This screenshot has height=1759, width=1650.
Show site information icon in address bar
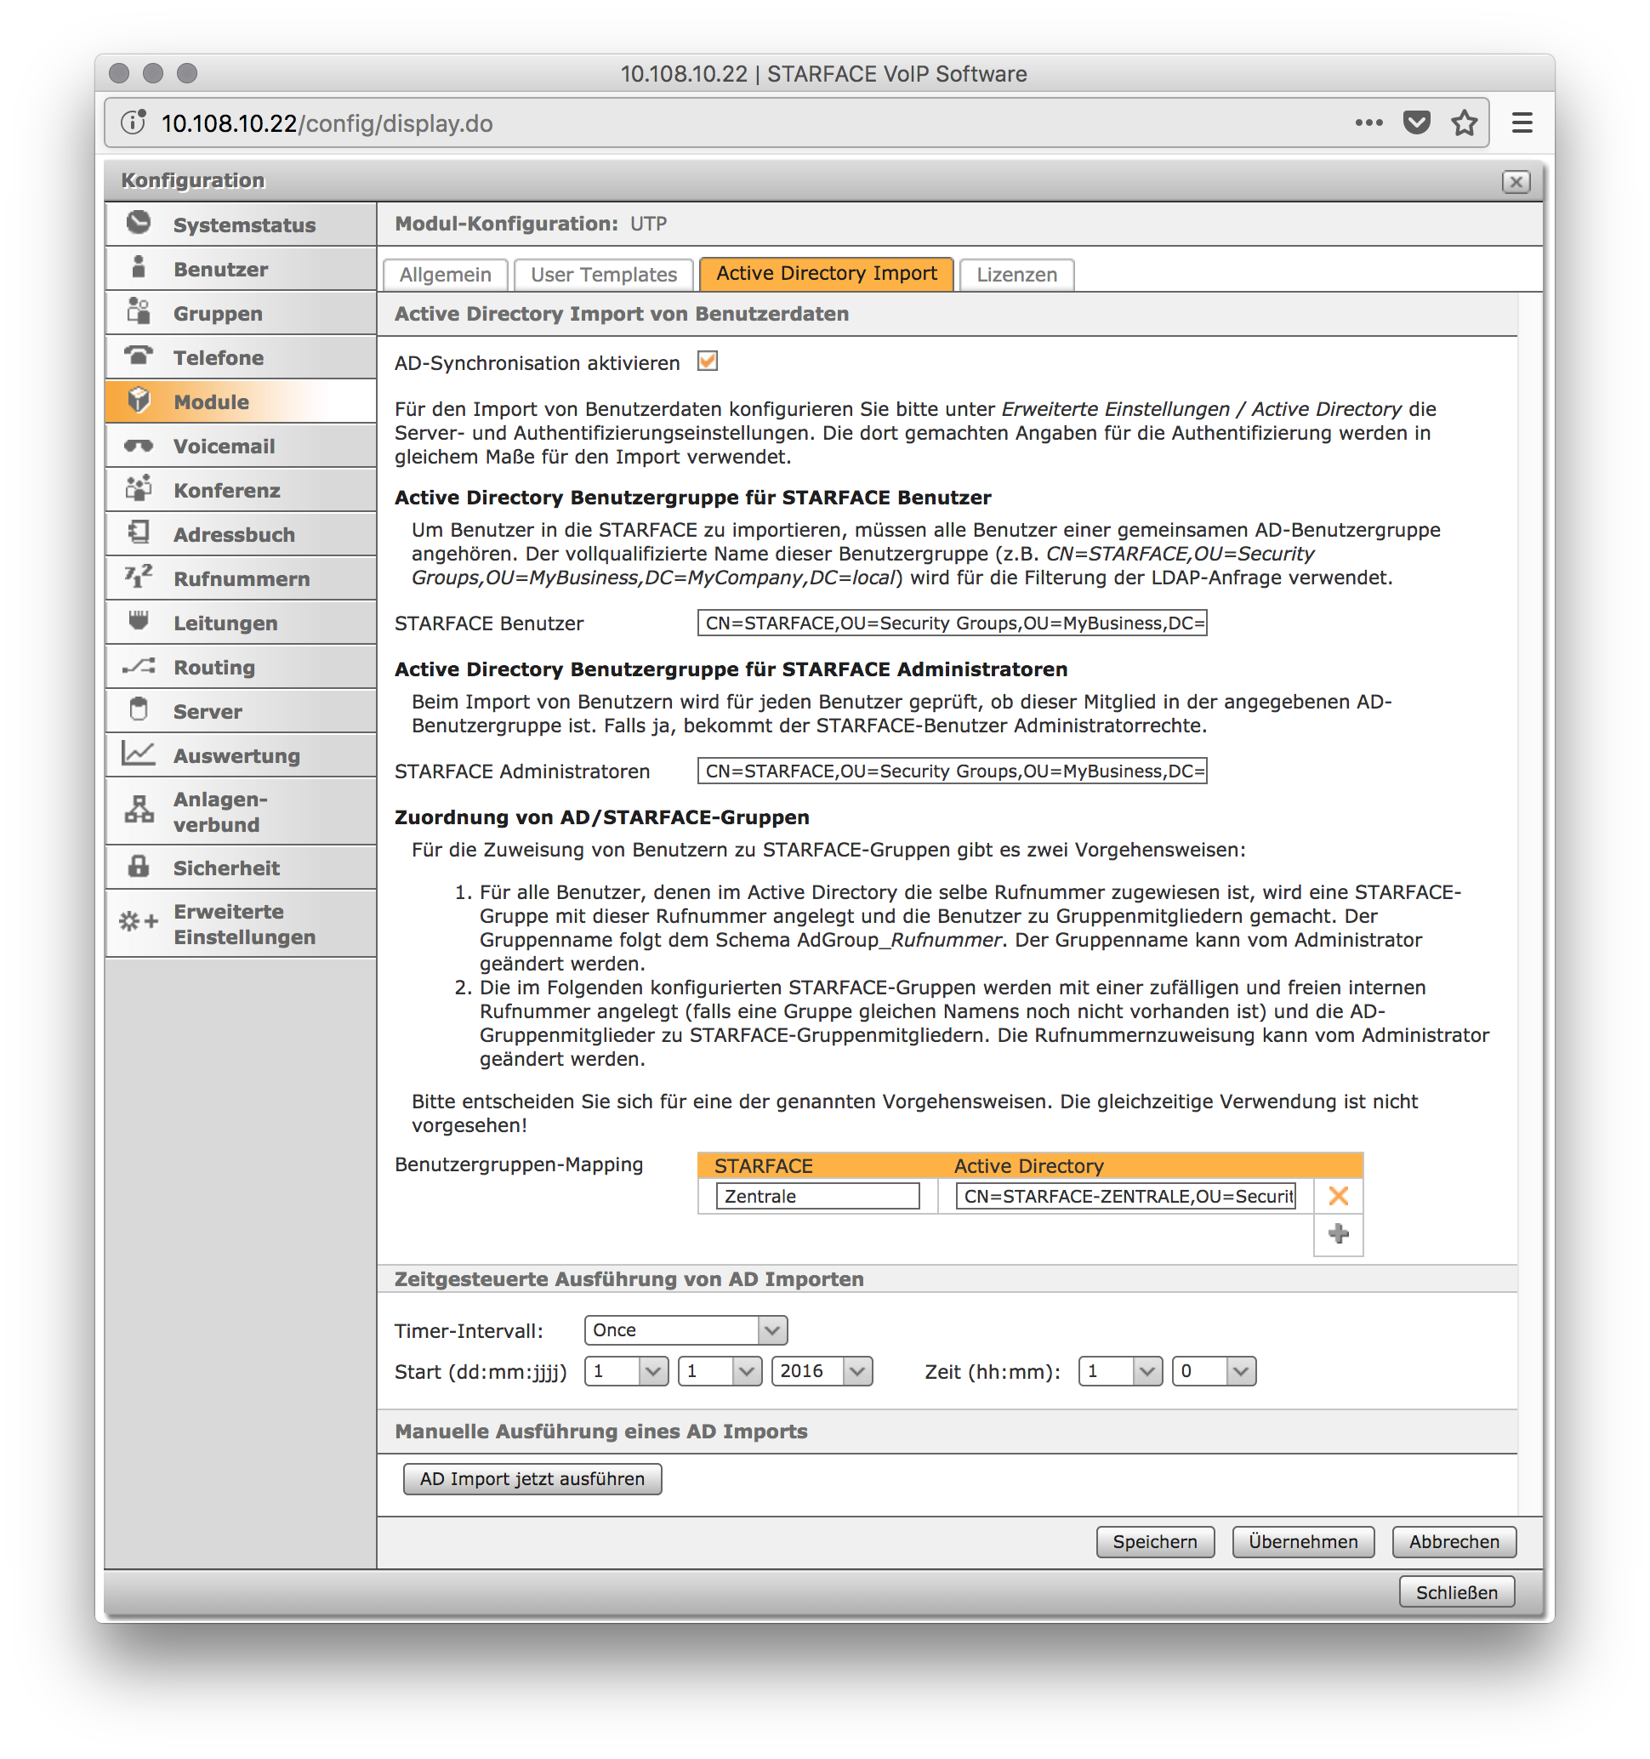[x=134, y=122]
